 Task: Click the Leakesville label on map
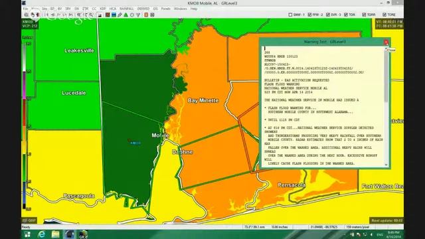point(79,50)
